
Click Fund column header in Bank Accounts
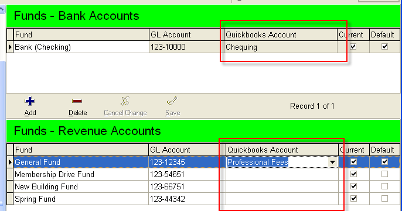81,34
